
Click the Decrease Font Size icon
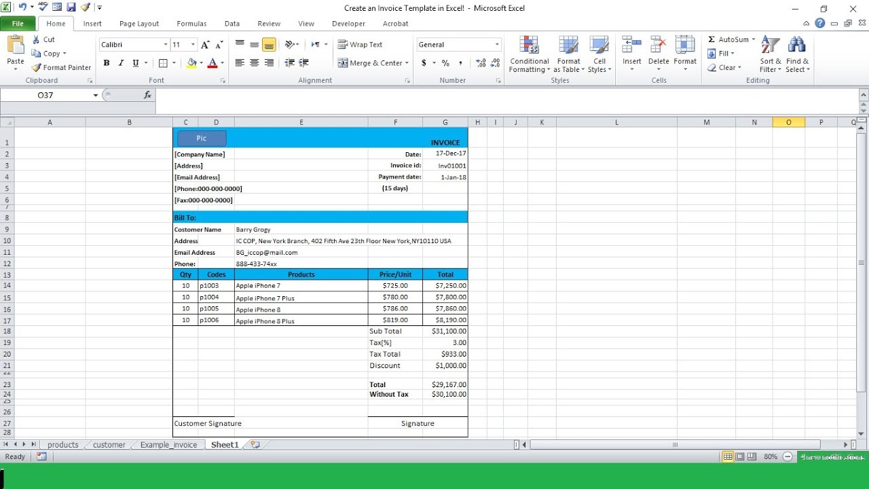[219, 45]
